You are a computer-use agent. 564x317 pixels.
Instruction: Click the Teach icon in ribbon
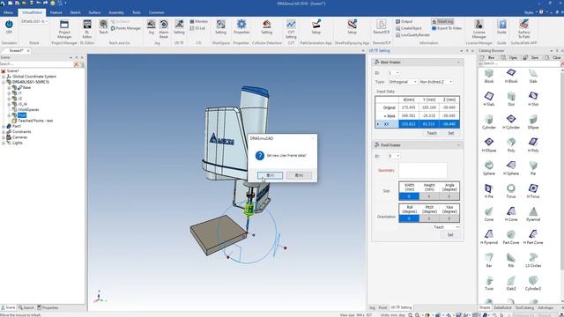coord(103,26)
